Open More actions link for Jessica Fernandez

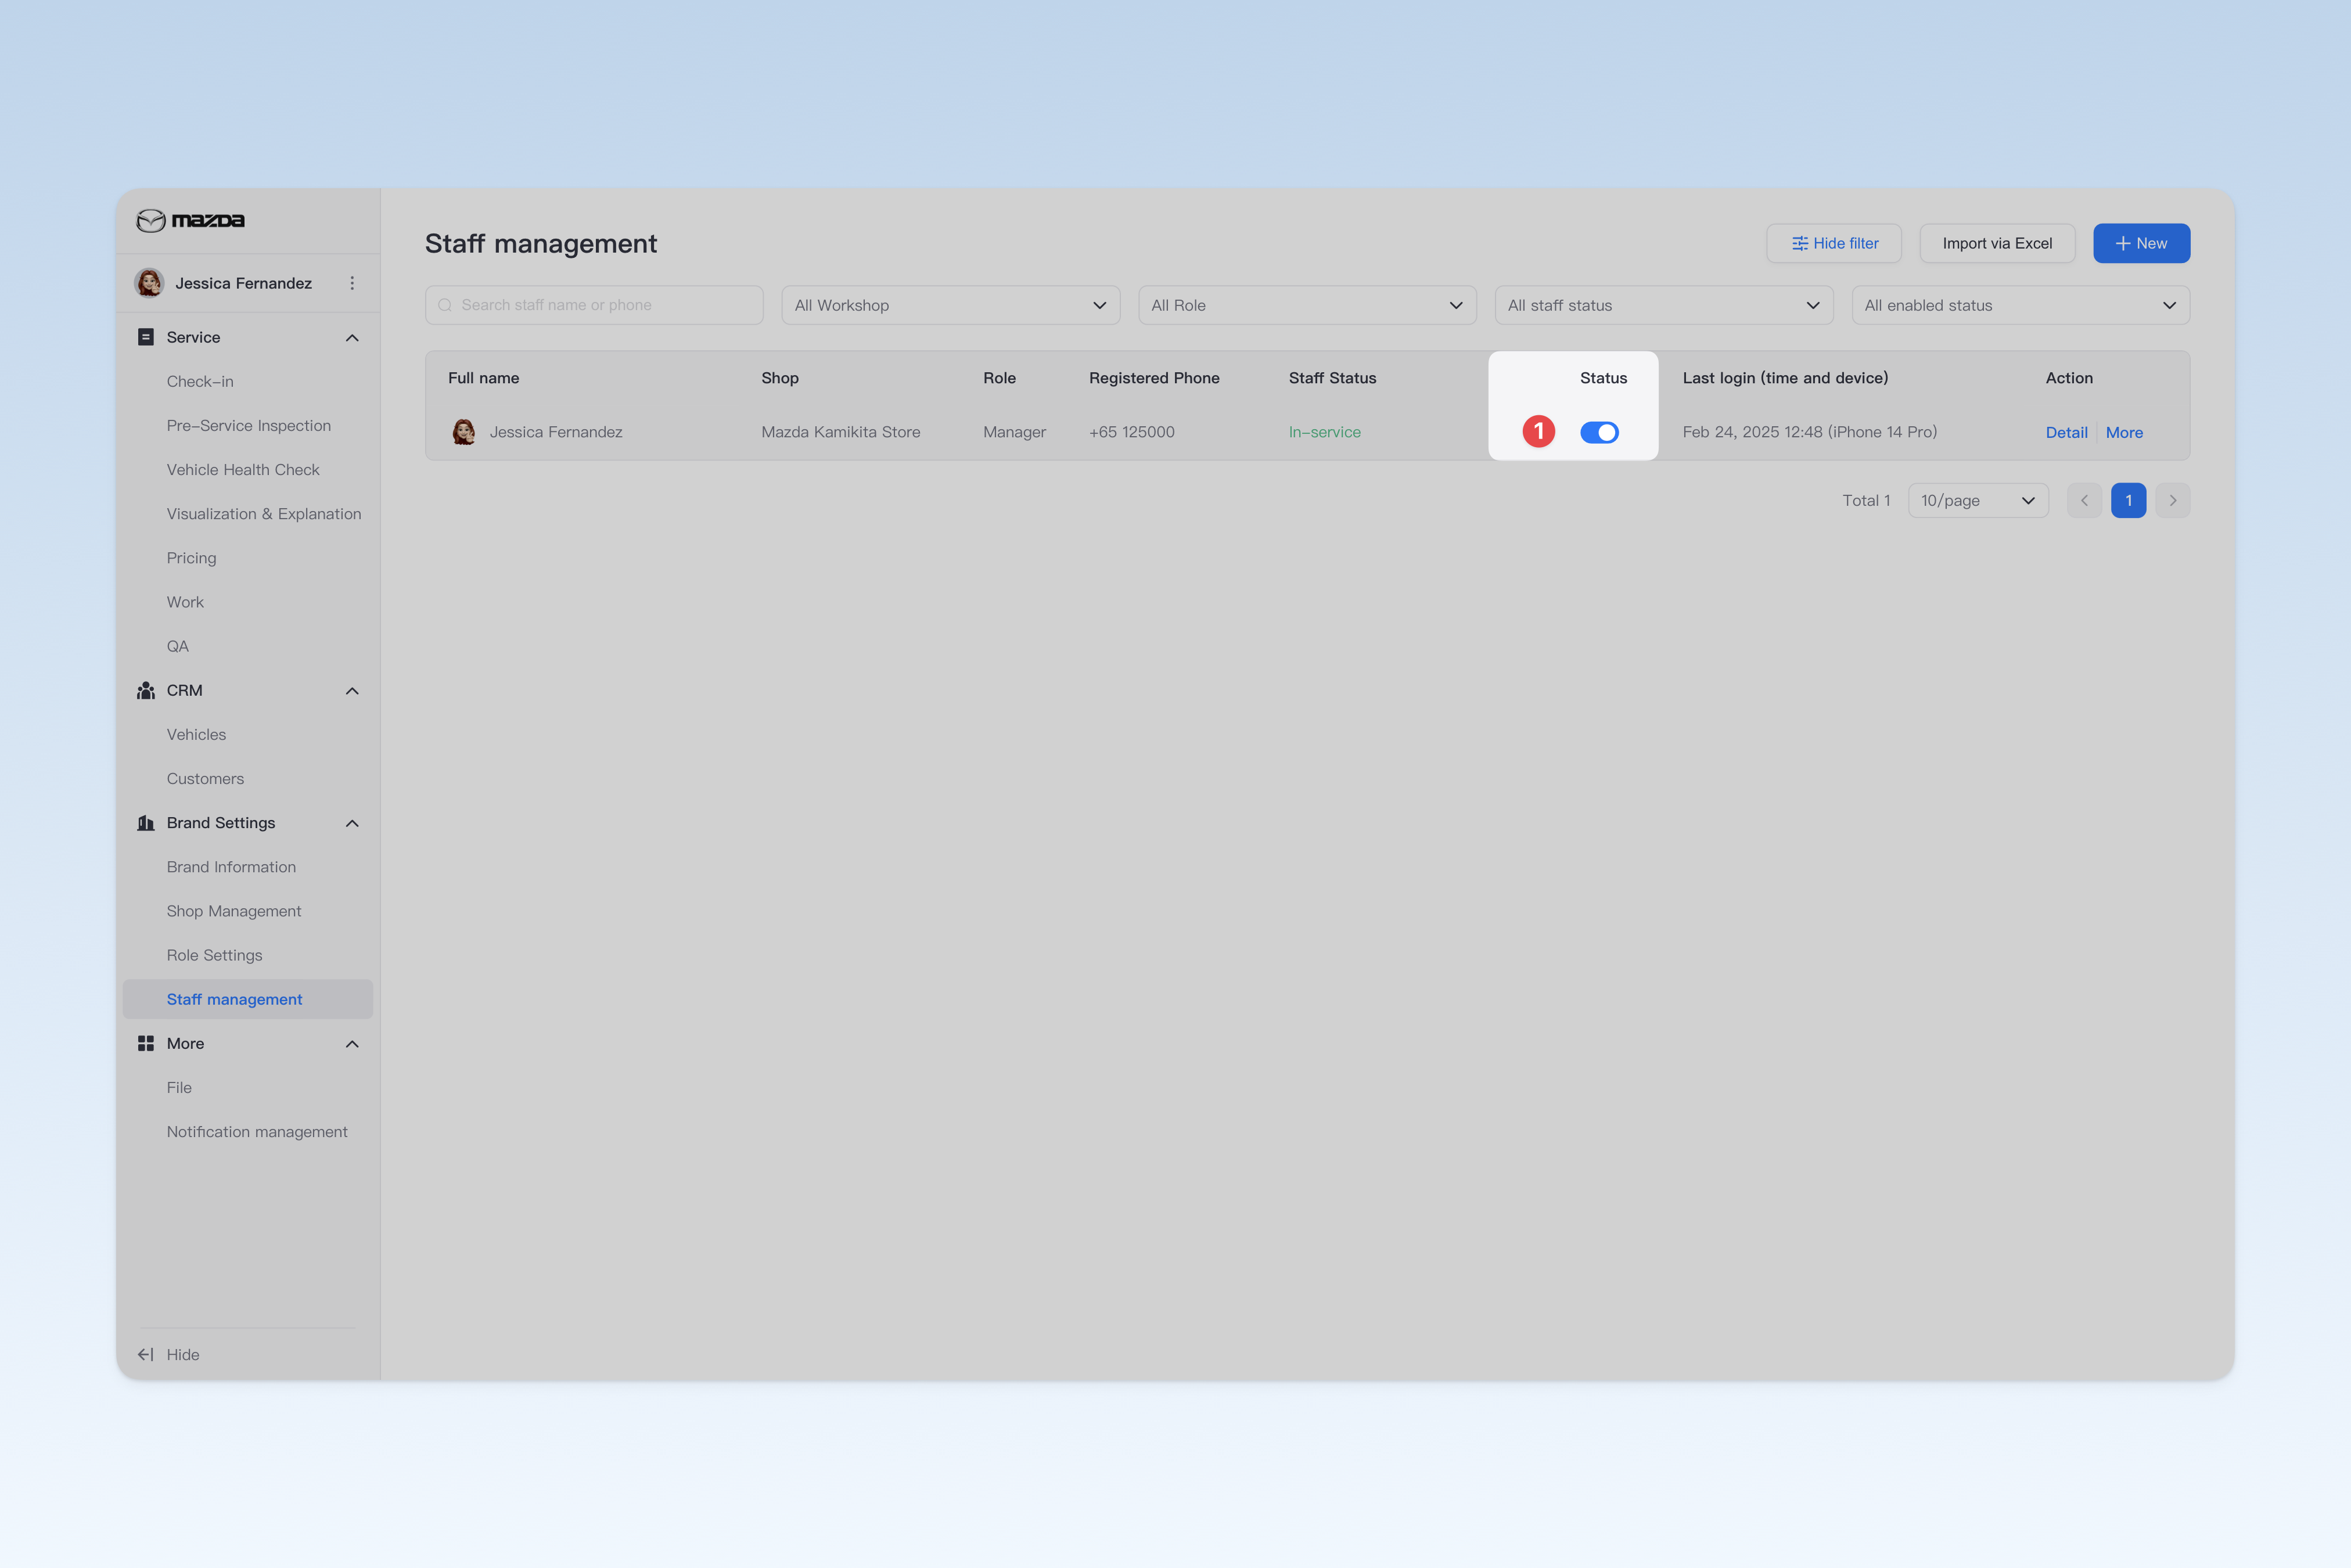[x=2124, y=432]
